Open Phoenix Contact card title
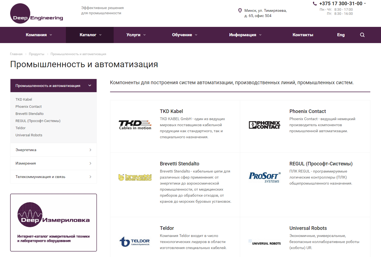 [307, 111]
